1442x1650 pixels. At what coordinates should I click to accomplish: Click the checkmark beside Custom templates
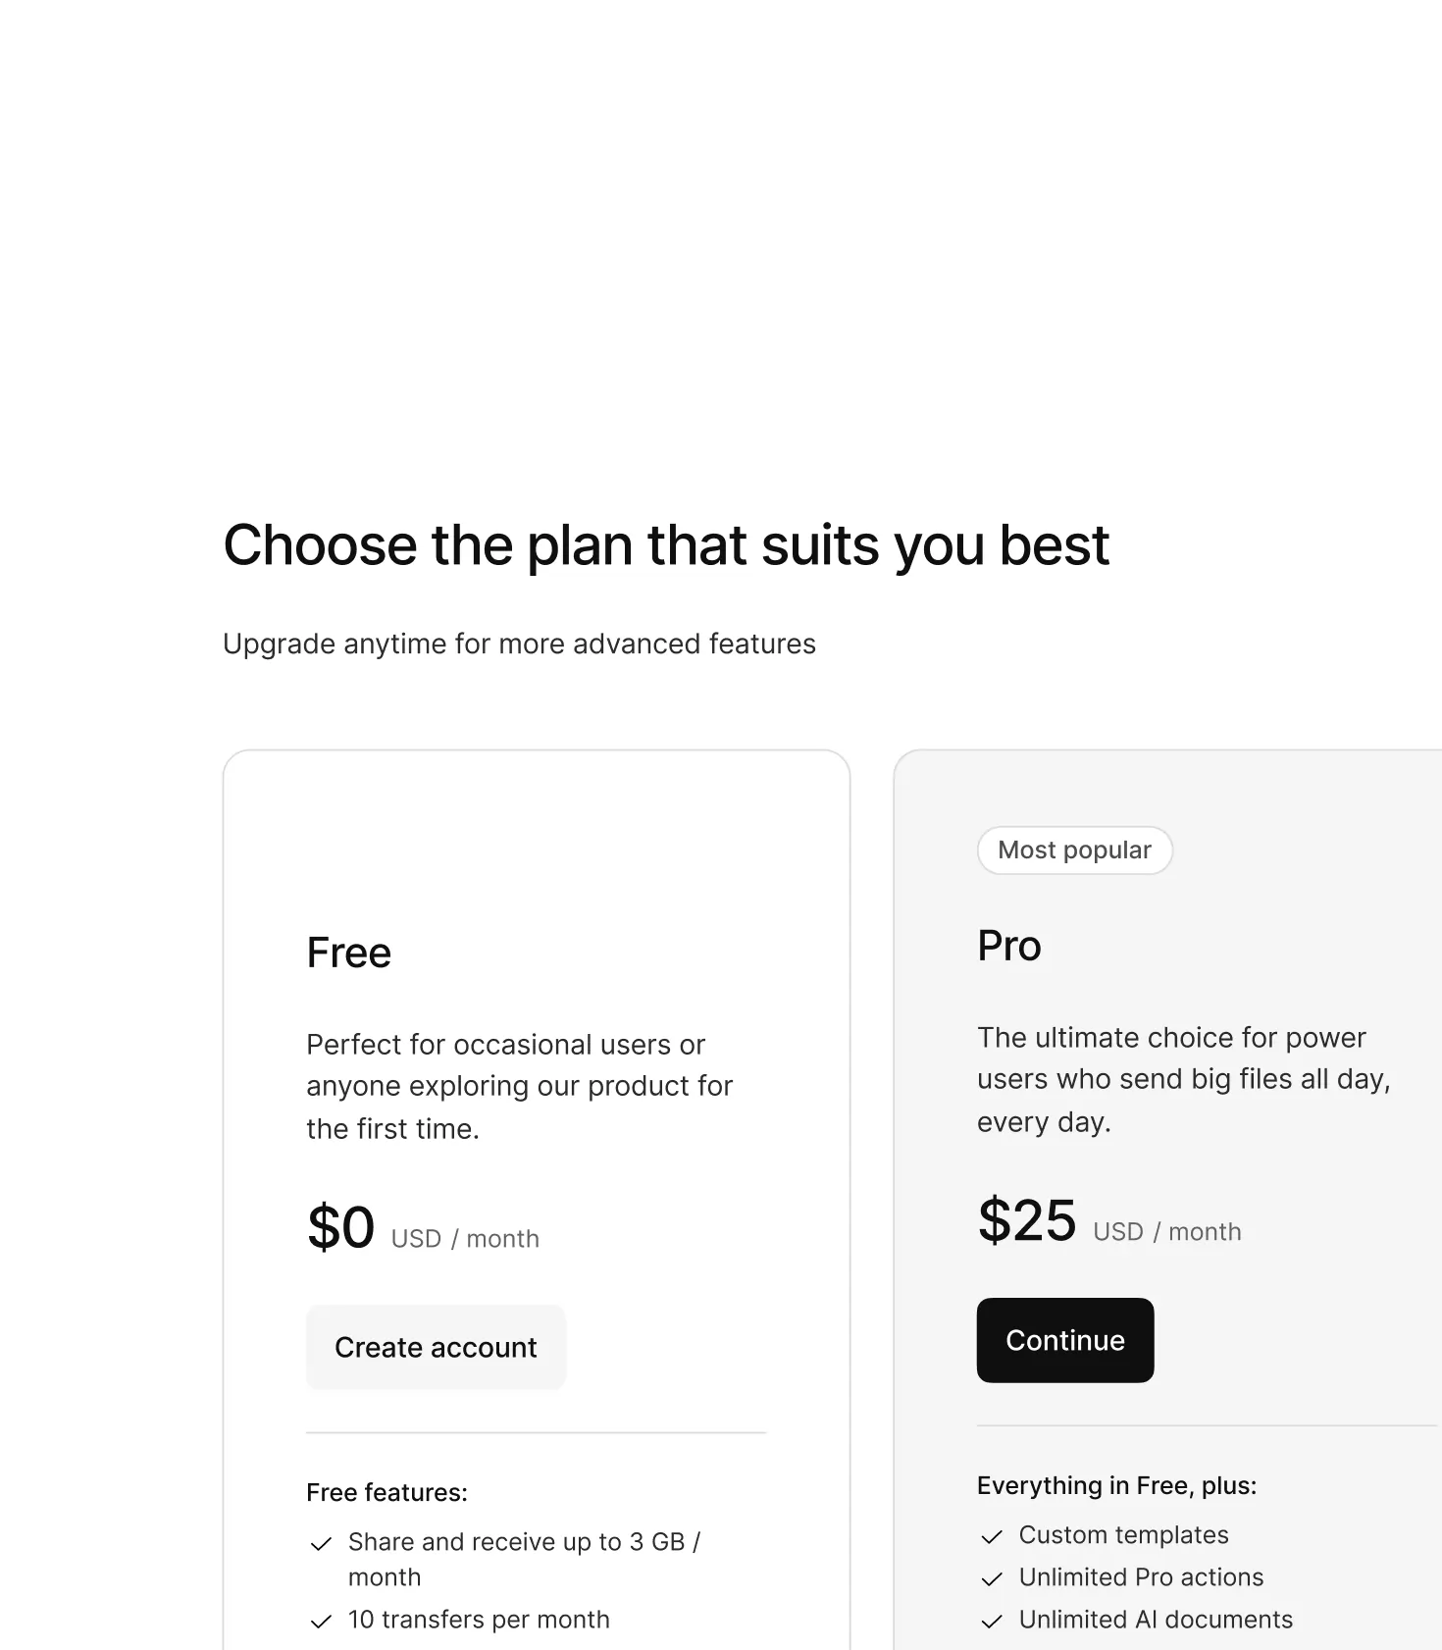tap(991, 1536)
